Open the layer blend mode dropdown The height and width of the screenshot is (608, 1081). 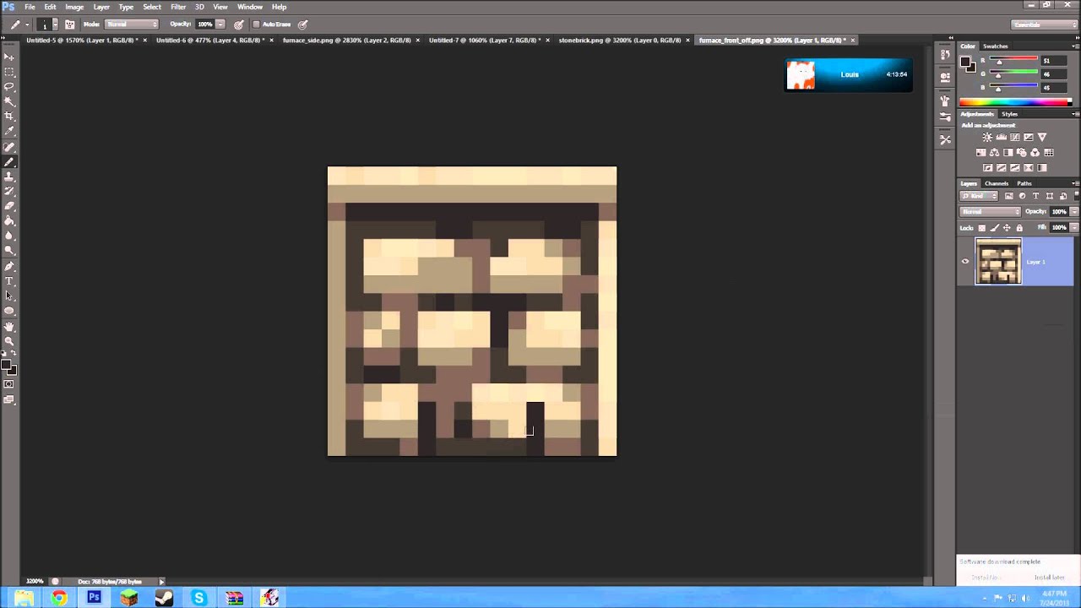pos(991,212)
